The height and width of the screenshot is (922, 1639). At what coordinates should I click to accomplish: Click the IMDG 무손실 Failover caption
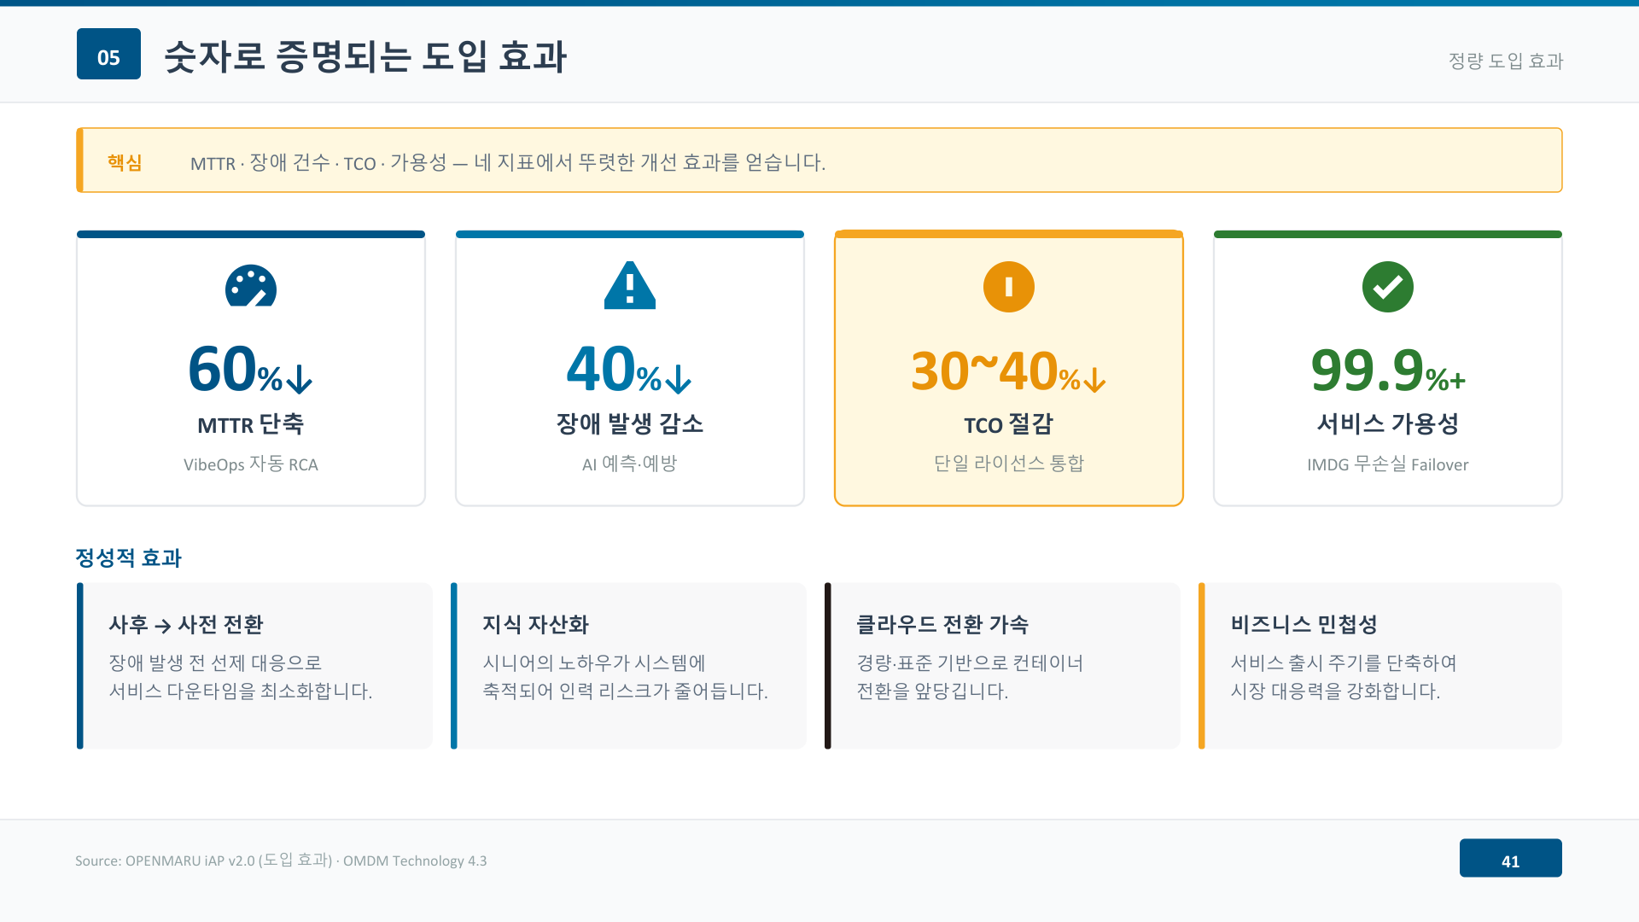[1388, 464]
